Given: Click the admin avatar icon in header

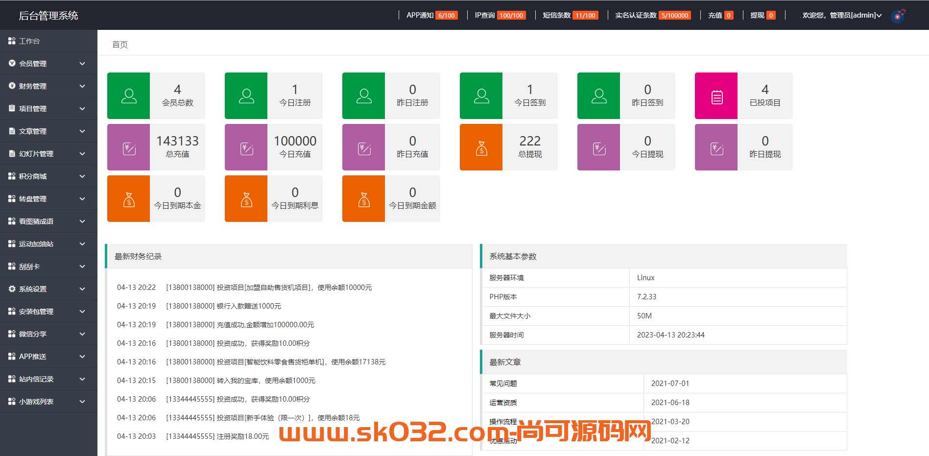Looking at the screenshot, I should tap(898, 16).
